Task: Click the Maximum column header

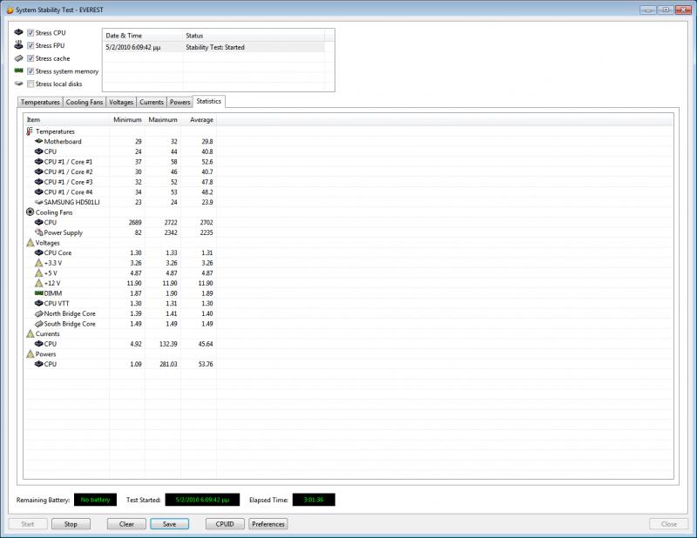Action: (x=163, y=119)
